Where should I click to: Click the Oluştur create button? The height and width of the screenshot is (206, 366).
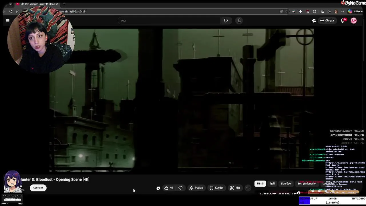click(x=327, y=21)
